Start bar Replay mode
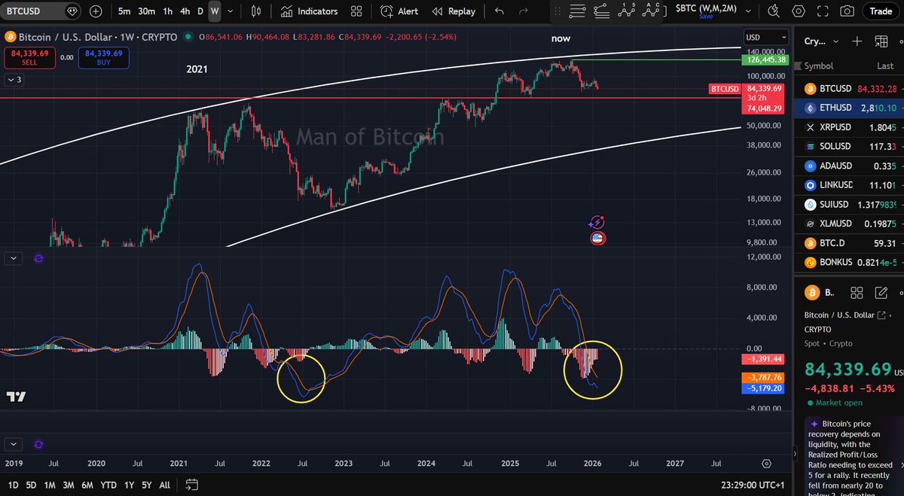This screenshot has width=904, height=496. 462,11
